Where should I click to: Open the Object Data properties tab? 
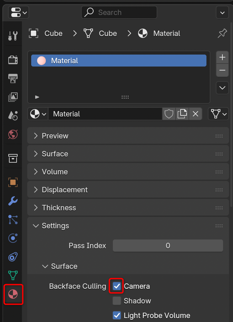[13, 275]
